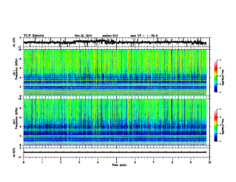
Task: Click the "station=NAI" header label
Action: point(110,36)
